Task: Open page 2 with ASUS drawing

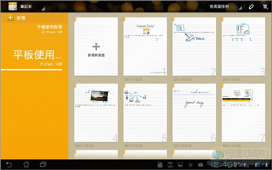Action: 194,47
